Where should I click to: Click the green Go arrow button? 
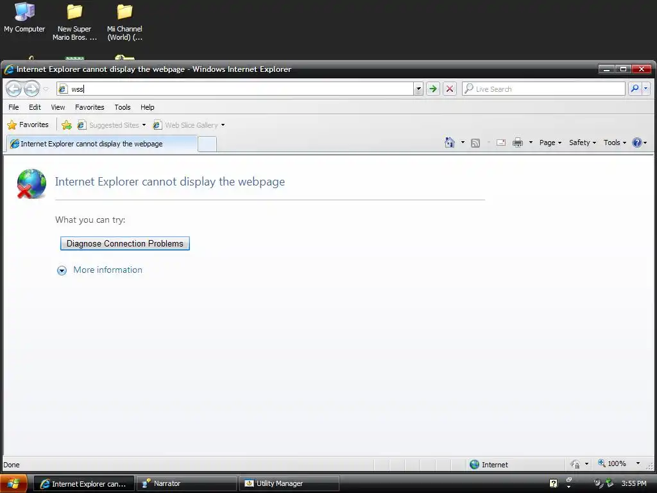tap(433, 89)
